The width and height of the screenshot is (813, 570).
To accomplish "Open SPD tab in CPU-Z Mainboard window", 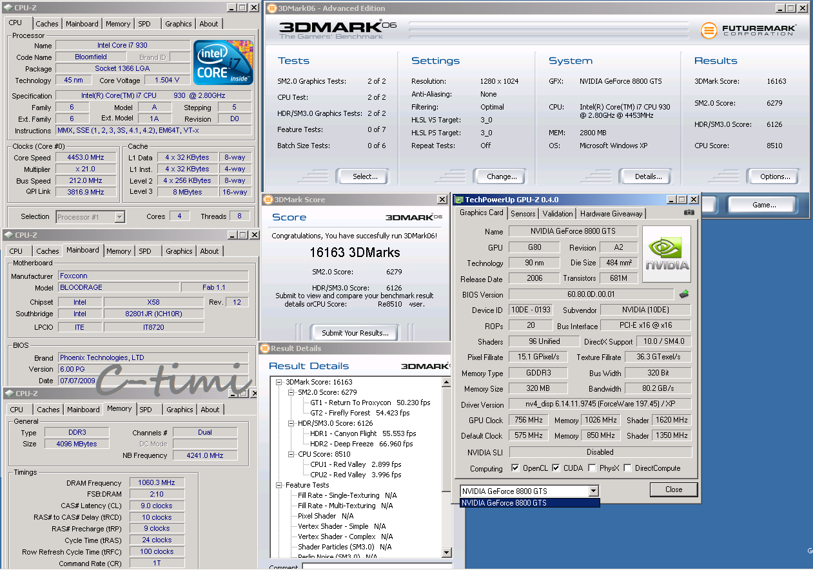I will click(145, 251).
